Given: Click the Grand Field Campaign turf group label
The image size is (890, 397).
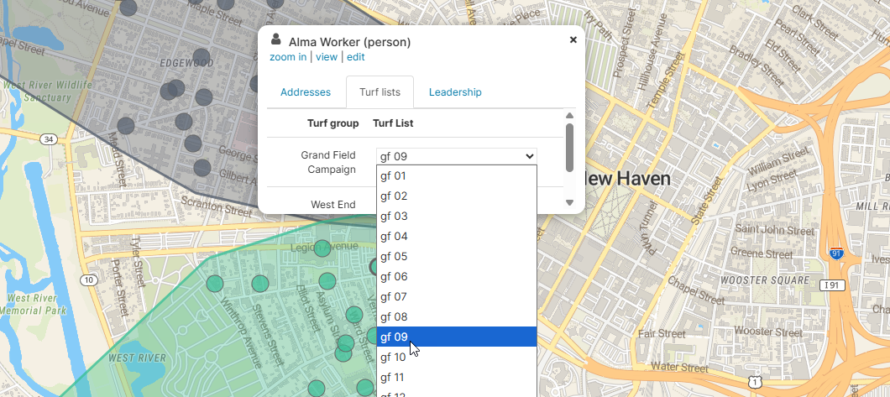Looking at the screenshot, I should point(328,162).
